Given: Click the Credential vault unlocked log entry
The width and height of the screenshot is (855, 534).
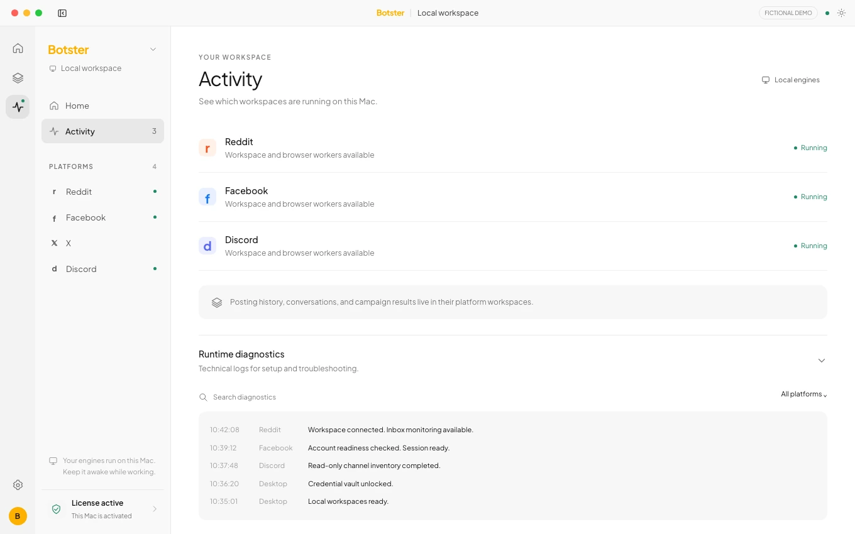Looking at the screenshot, I should pos(512,484).
